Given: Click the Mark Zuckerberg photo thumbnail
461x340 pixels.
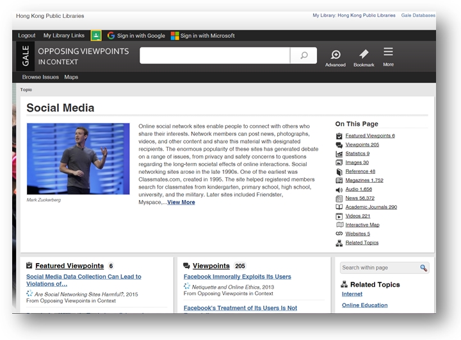Looking at the screenshot, I should coord(78,158).
